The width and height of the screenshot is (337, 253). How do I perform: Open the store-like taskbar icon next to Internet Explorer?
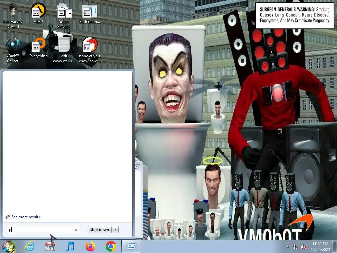coord(50,246)
